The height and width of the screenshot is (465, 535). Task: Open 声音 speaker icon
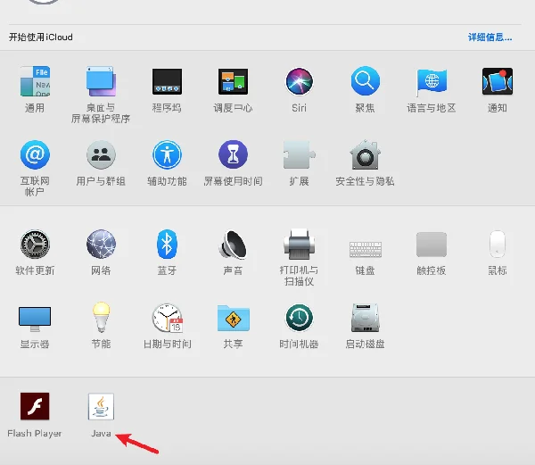coord(233,245)
